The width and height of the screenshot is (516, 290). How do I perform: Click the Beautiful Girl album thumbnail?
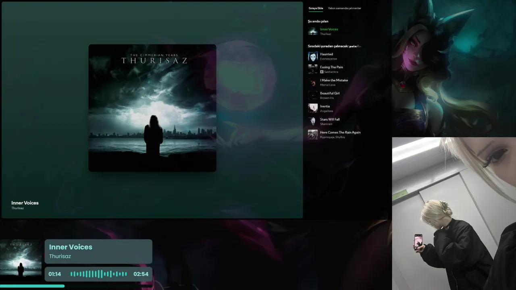point(313,95)
